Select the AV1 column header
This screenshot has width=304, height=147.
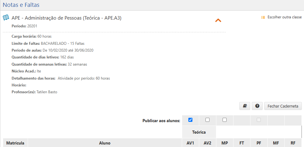point(191,143)
